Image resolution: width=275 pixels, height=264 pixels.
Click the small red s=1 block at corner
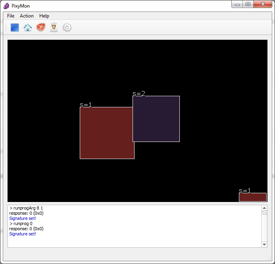253,197
